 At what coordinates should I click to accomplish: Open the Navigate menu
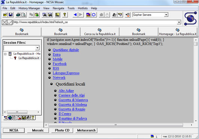tap(59, 8)
